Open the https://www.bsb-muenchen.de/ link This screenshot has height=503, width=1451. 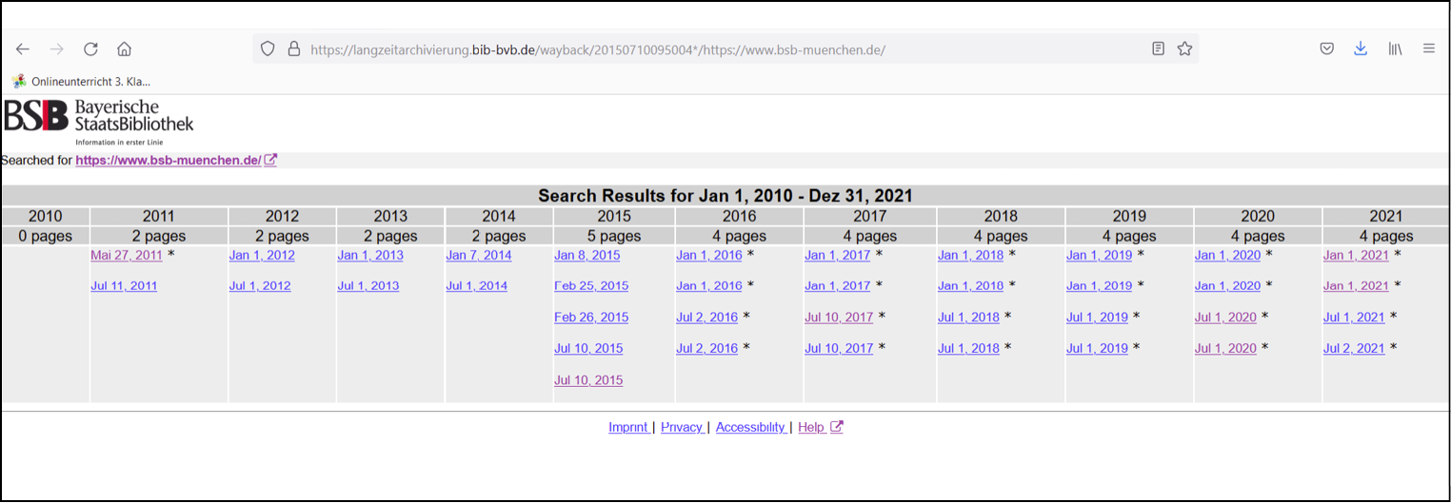tap(169, 160)
